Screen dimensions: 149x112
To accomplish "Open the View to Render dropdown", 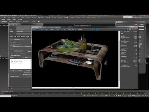I will [24, 34].
